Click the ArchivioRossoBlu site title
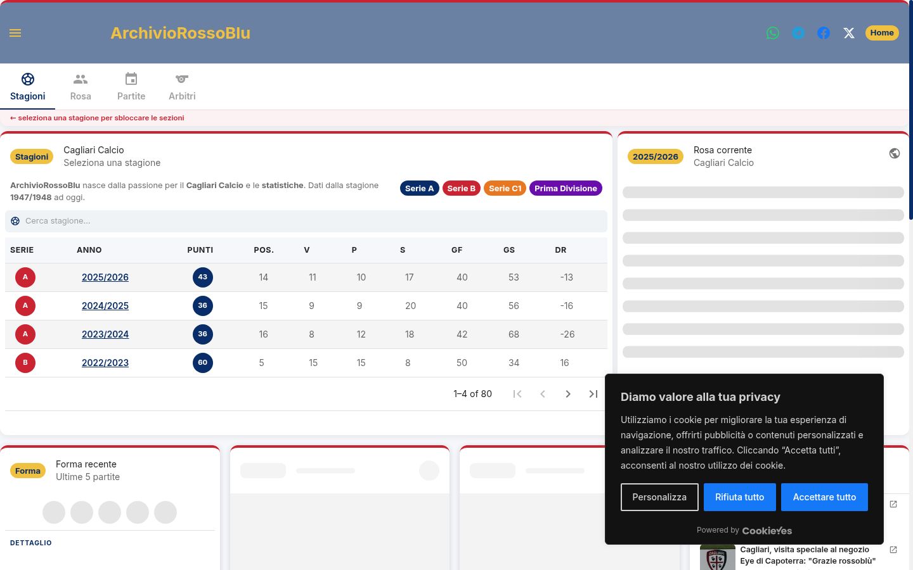This screenshot has width=913, height=570. (181, 33)
